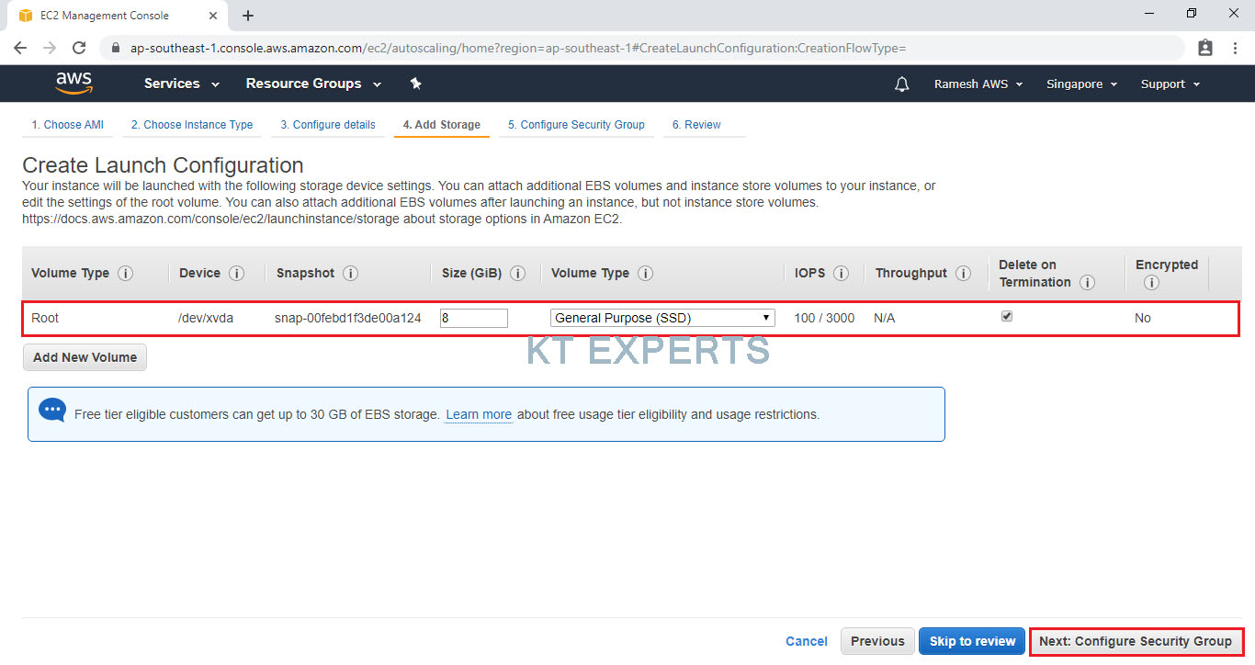Click the Add New Volume button
The width and height of the screenshot is (1255, 665).
click(x=85, y=357)
